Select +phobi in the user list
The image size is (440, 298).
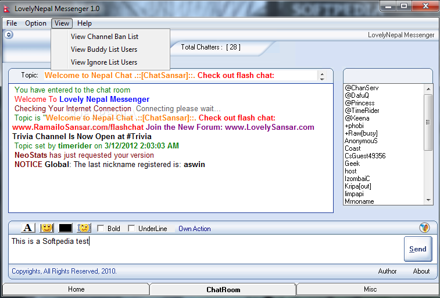354,126
